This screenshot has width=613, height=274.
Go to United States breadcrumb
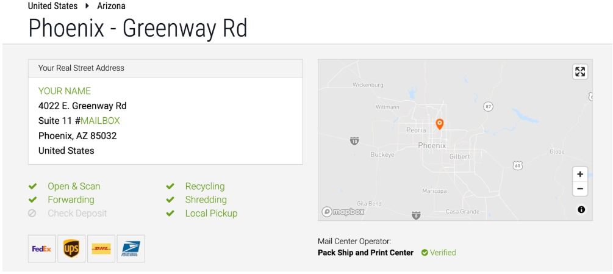53,6
